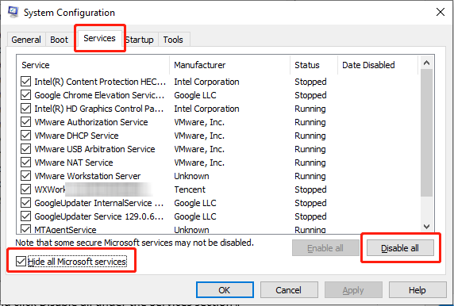
Task: Sort by the Manufacturer column header
Action: pyautogui.click(x=230, y=65)
